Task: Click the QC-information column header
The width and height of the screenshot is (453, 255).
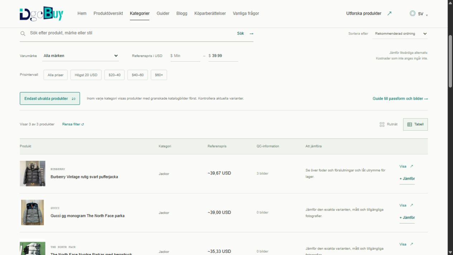Action: pos(268,146)
